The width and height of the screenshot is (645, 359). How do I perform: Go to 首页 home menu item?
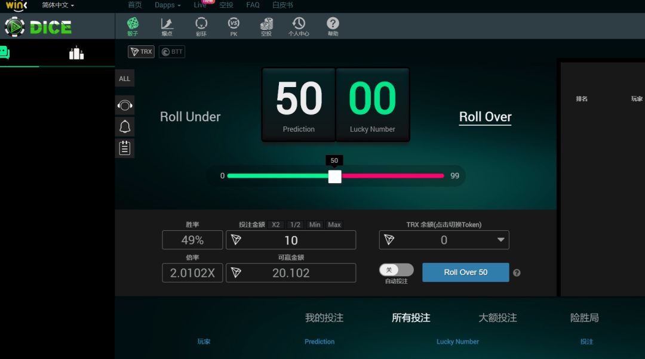pos(134,5)
